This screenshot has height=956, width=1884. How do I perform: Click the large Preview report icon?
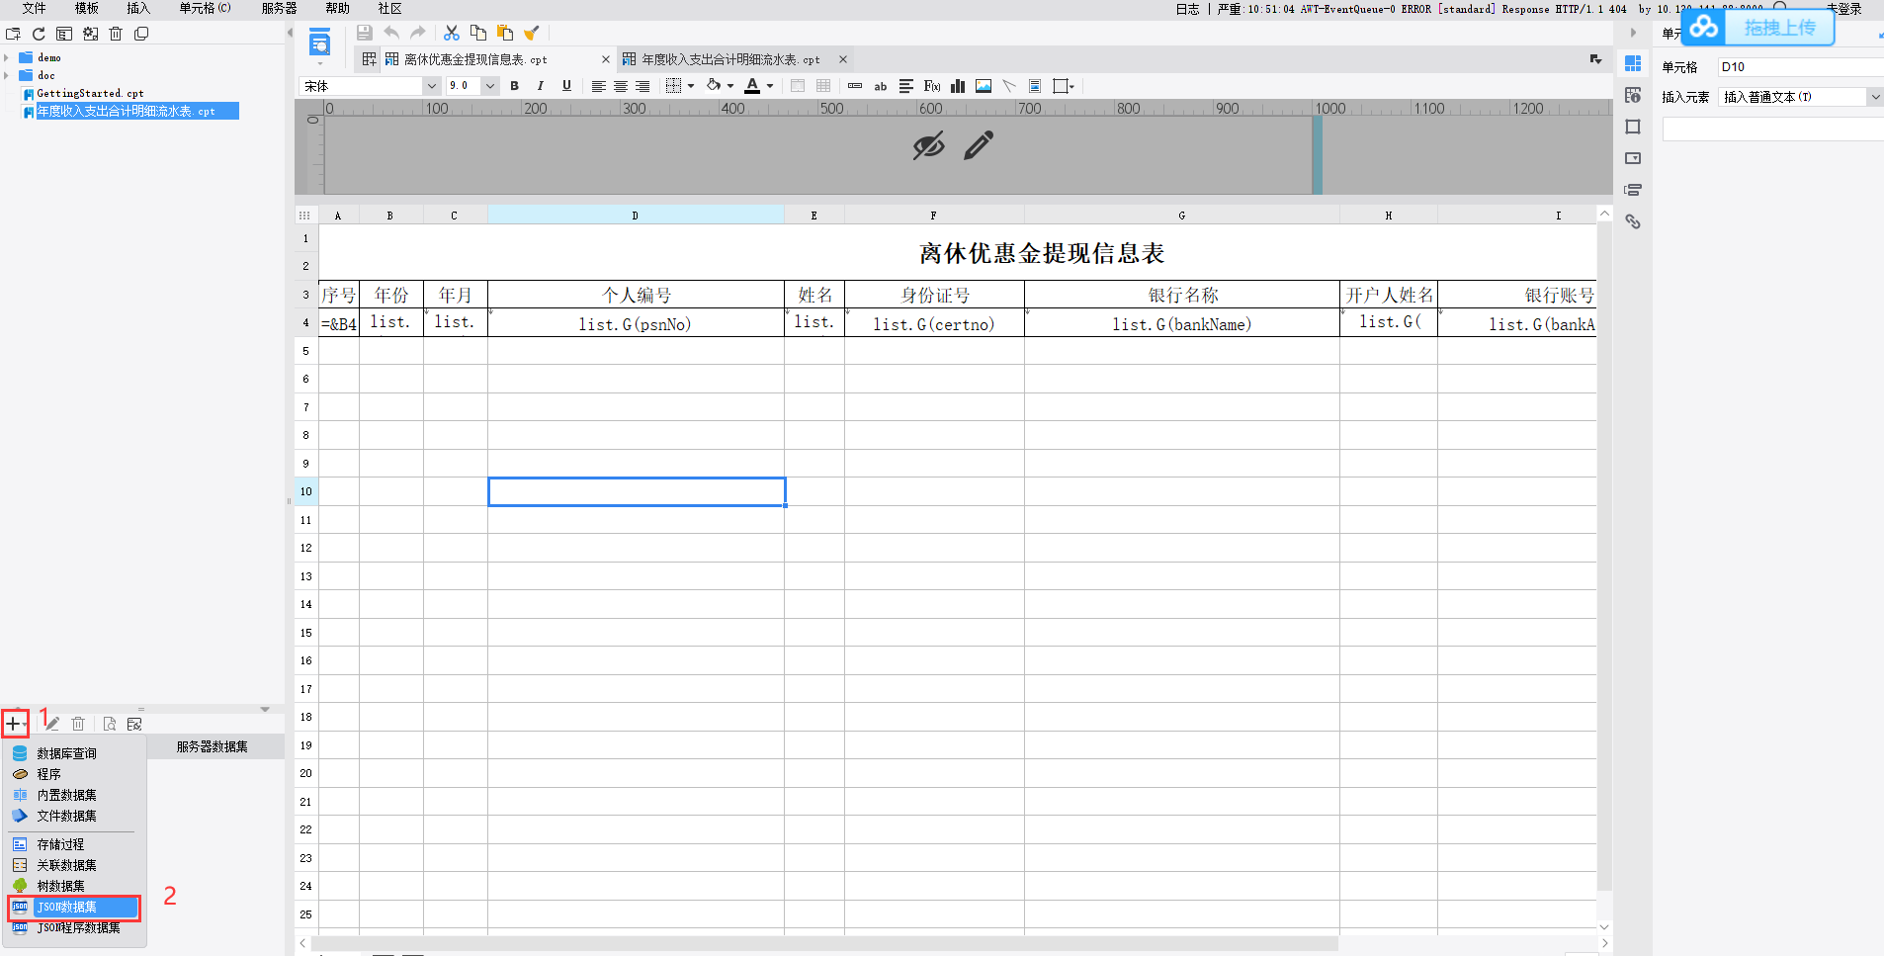click(319, 43)
